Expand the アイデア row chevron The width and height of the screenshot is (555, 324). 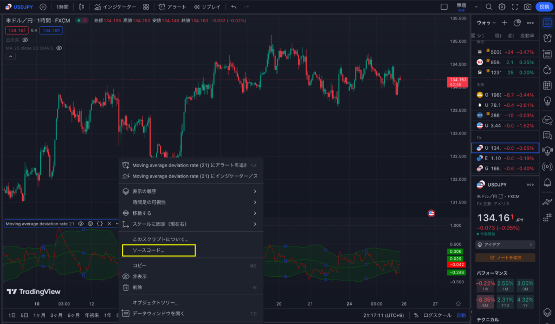click(531, 245)
